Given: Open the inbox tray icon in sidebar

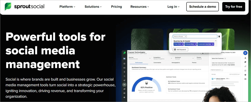Looking at the screenshot, I should [x=124, y=68].
